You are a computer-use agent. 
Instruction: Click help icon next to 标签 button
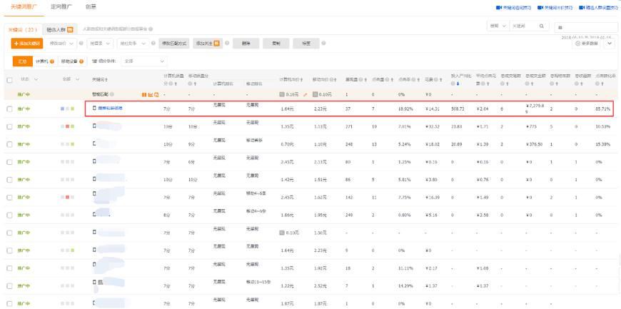pos(323,44)
